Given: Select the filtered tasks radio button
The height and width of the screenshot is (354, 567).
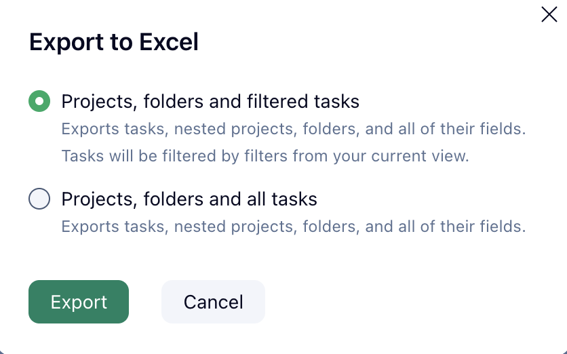Looking at the screenshot, I should [39, 102].
